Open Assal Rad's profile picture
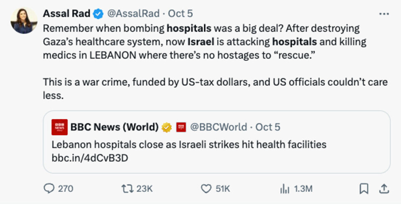The image size is (401, 205). pyautogui.click(x=24, y=21)
